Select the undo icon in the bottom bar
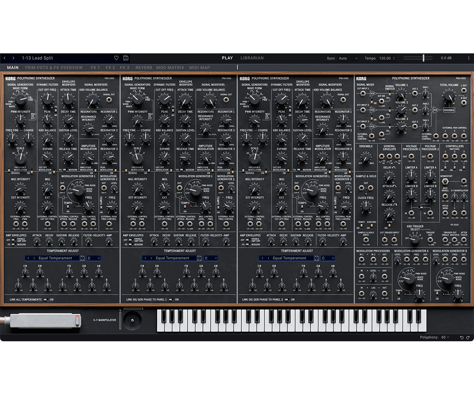Image resolution: width=474 pixels, height=395 pixels. [461, 338]
